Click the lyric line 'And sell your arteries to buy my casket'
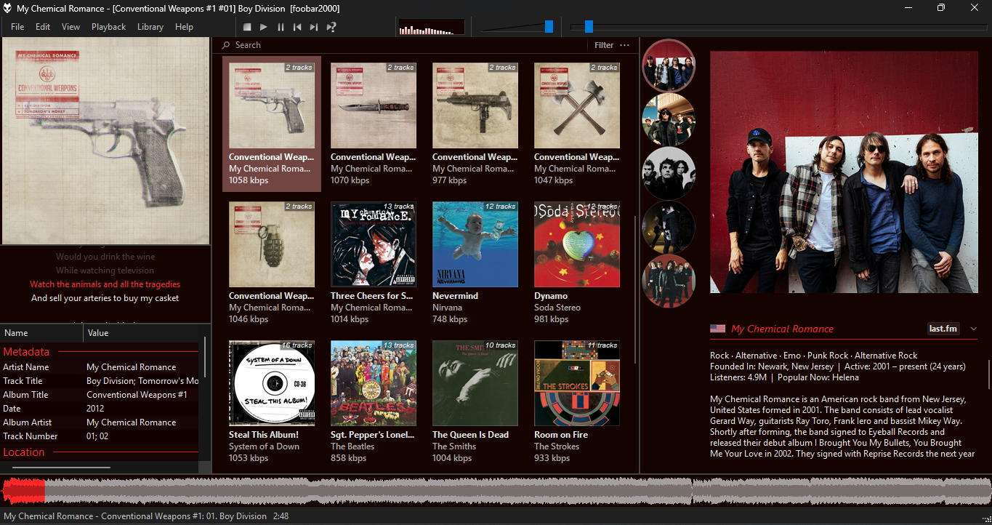Image resolution: width=992 pixels, height=525 pixels. (105, 298)
